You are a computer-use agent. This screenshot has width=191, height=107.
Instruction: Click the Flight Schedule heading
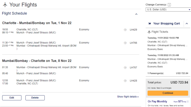point(15,13)
